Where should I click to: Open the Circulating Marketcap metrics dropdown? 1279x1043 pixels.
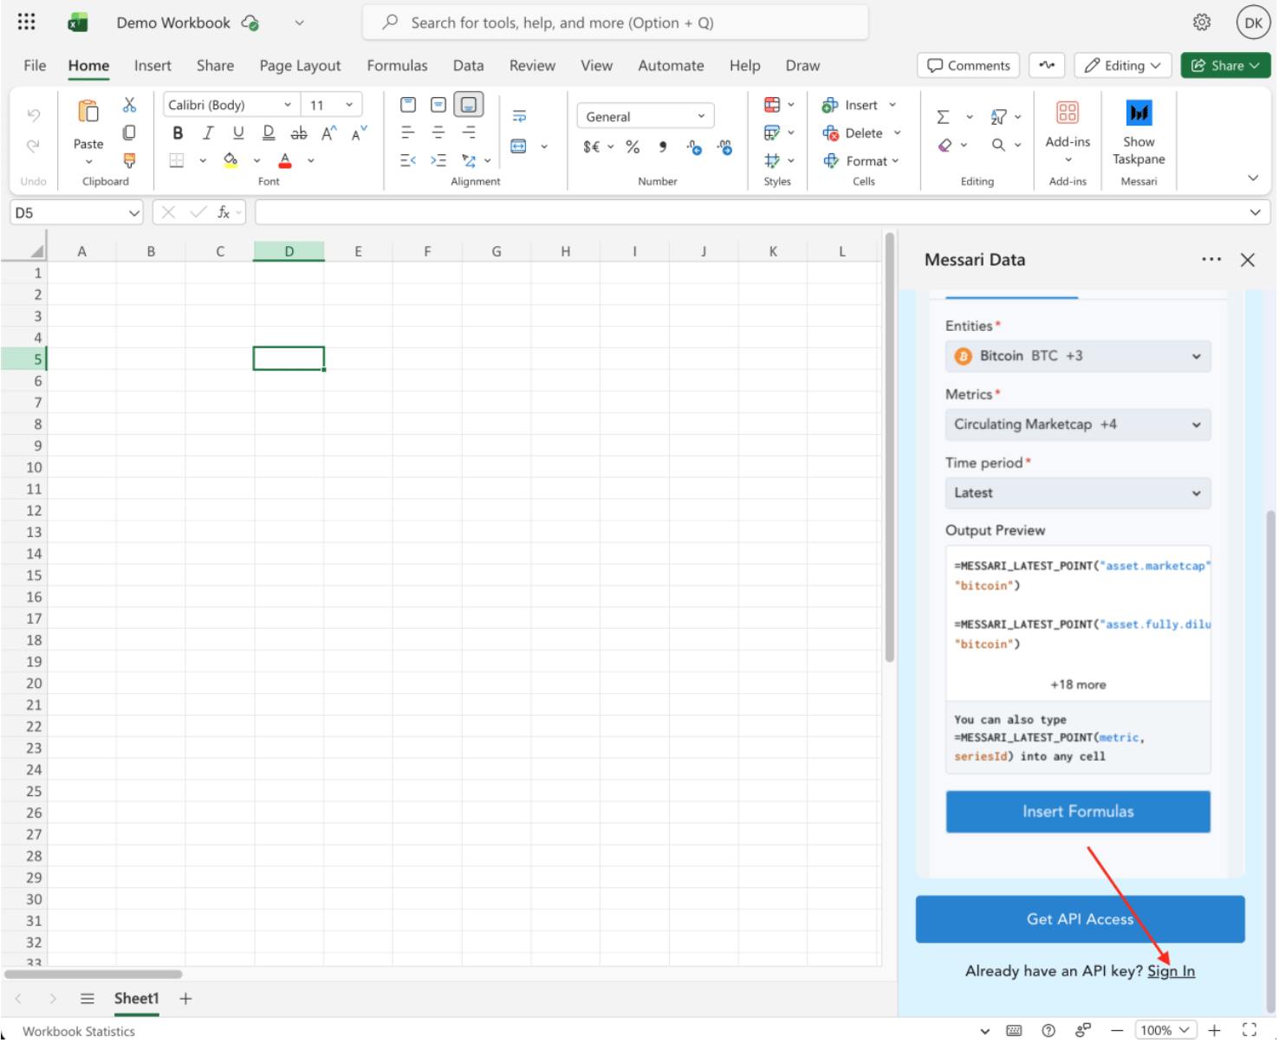[x=1077, y=424]
